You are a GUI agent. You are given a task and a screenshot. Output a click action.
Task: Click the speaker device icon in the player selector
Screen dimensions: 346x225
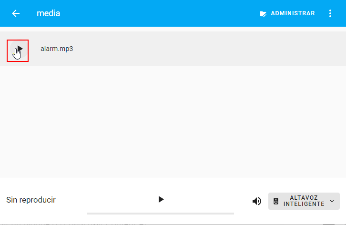(x=276, y=201)
